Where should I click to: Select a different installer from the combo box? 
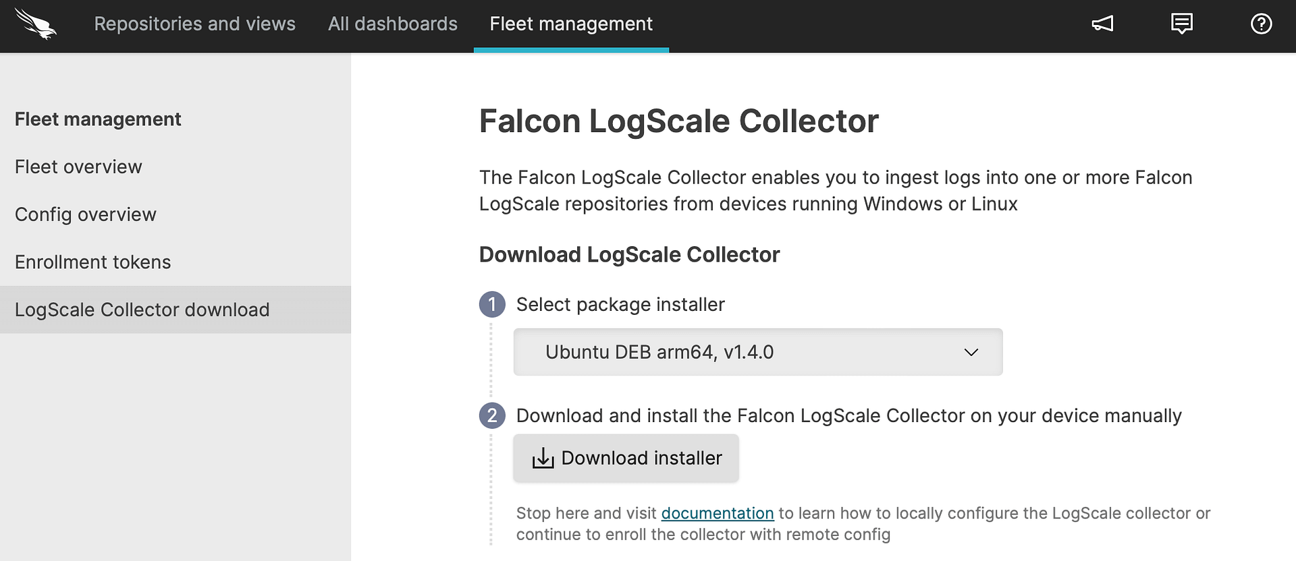click(757, 351)
